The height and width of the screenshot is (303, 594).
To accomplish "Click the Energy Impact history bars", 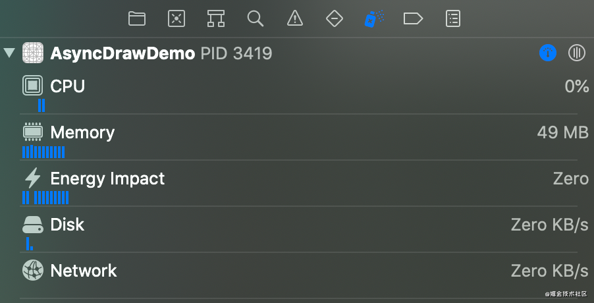I will pos(45,198).
